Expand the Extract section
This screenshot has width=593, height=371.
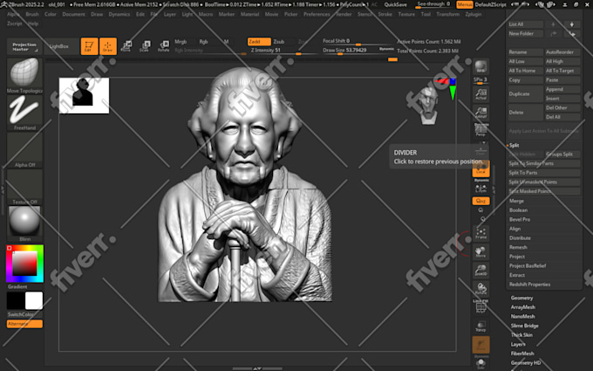pyautogui.click(x=517, y=275)
